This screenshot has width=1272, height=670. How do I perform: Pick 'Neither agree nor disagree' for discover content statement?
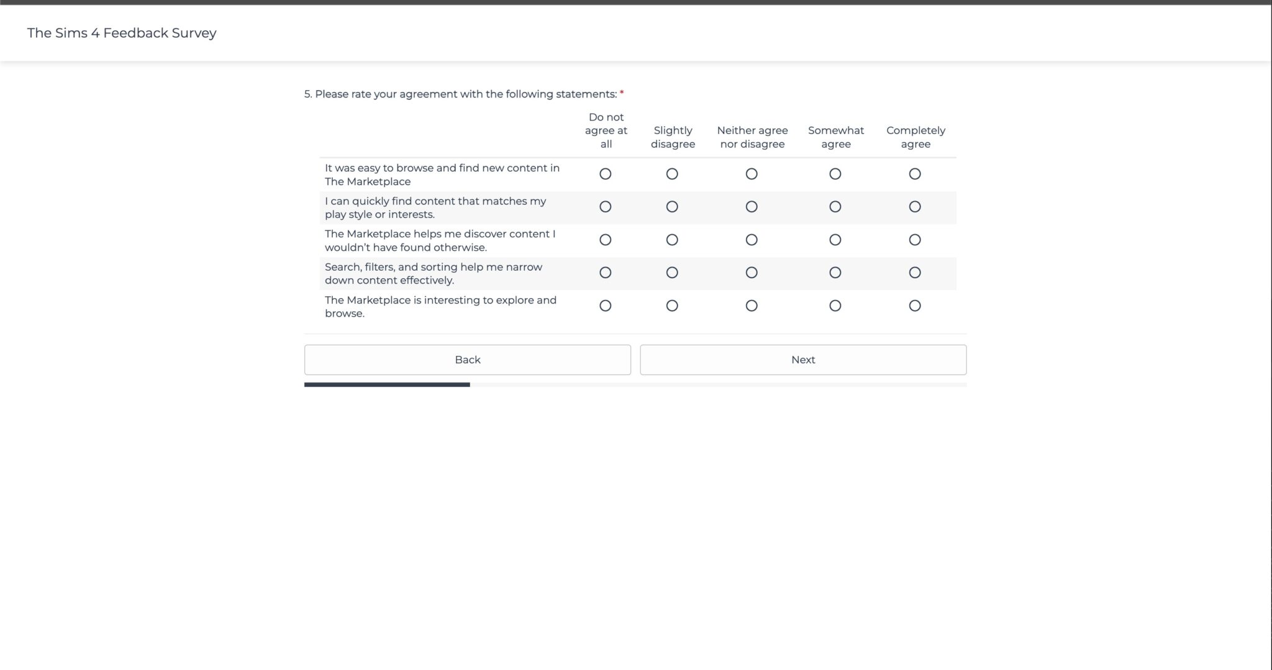[752, 240]
